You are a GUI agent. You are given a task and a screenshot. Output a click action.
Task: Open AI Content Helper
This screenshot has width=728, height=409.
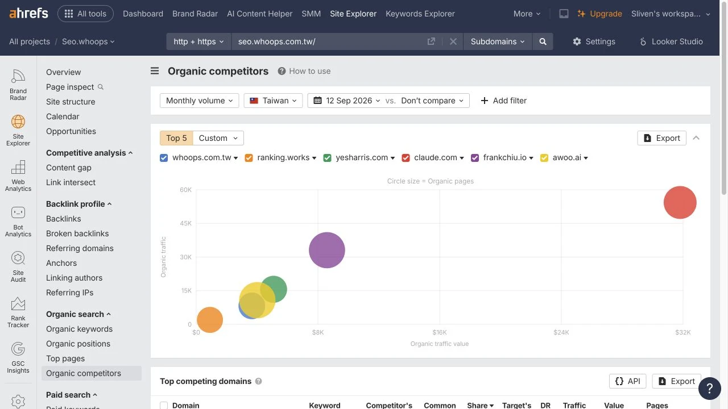tap(259, 14)
